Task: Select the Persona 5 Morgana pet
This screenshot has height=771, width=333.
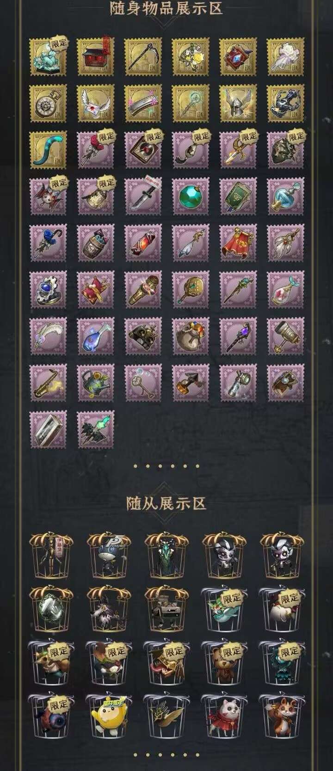Action: 109,554
